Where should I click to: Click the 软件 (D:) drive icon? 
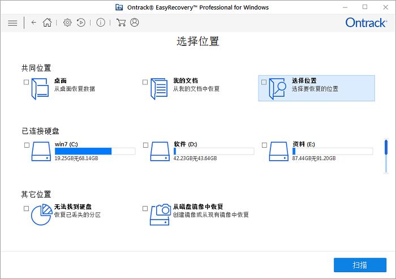coord(160,151)
